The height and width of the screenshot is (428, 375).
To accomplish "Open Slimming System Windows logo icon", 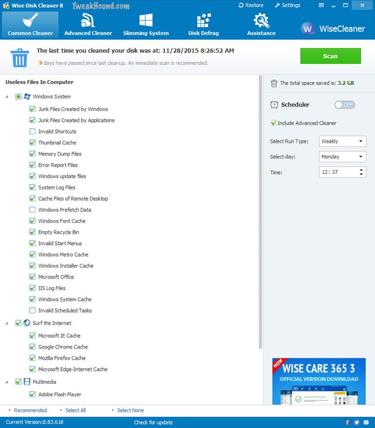I will pos(146,21).
